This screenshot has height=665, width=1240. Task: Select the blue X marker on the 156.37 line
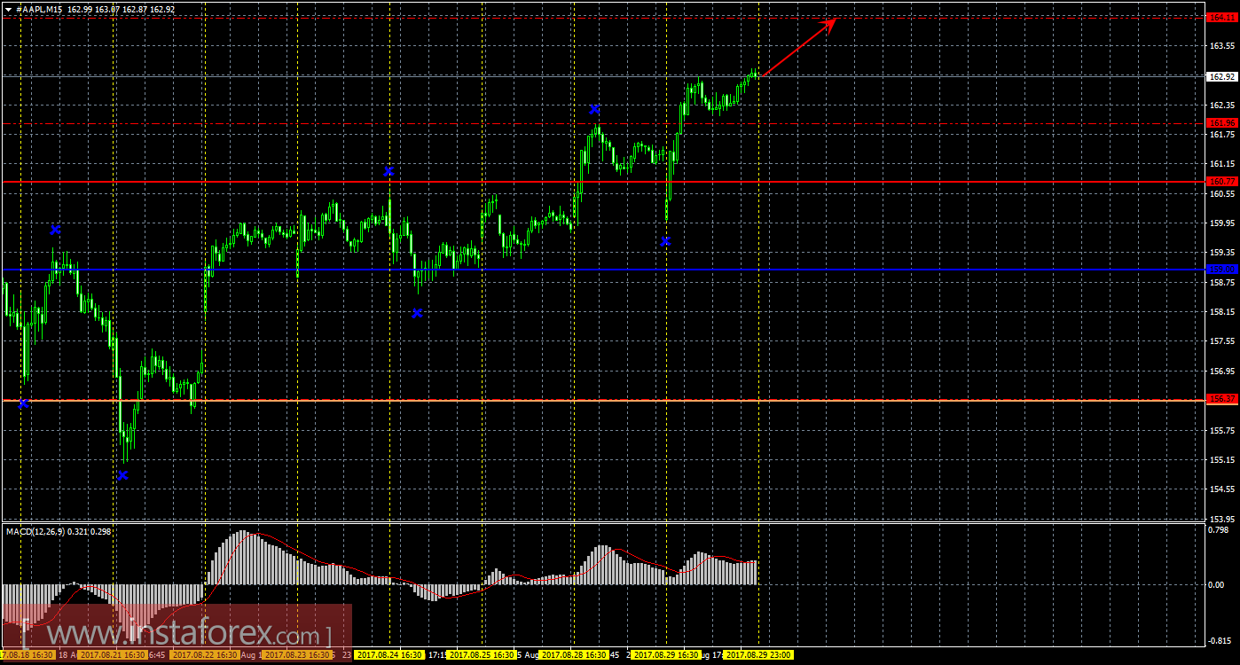point(23,403)
